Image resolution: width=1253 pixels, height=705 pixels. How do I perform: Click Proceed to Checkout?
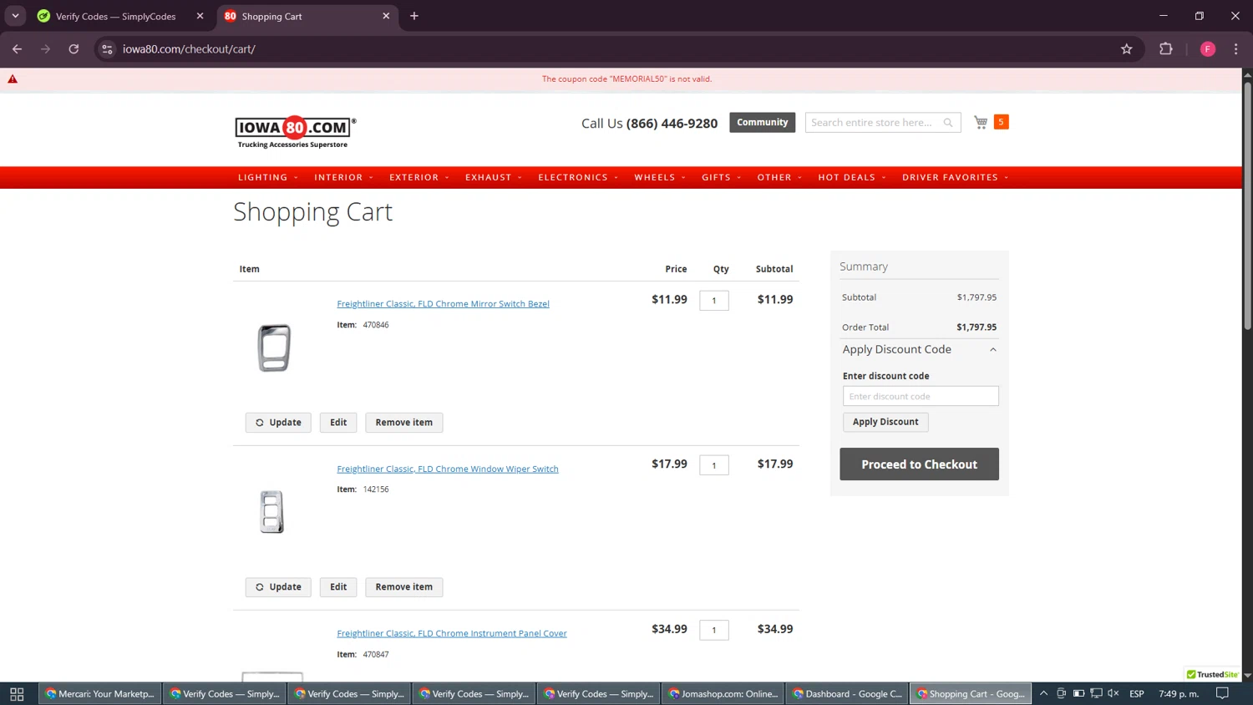point(919,464)
